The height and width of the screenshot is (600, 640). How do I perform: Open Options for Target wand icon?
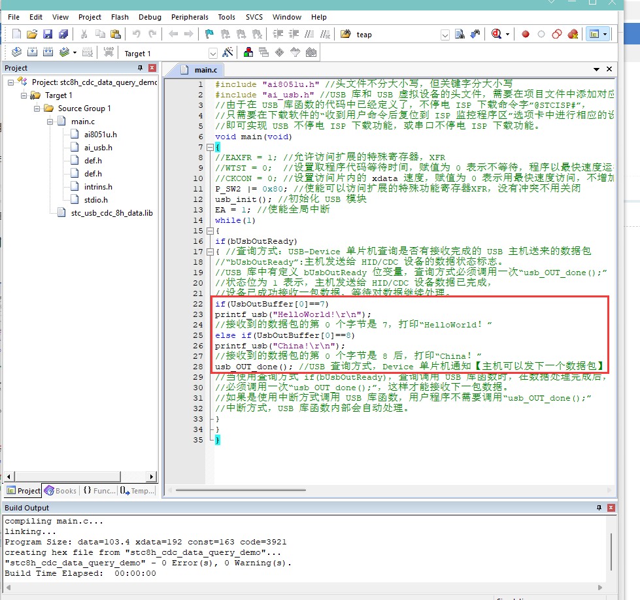point(227,52)
